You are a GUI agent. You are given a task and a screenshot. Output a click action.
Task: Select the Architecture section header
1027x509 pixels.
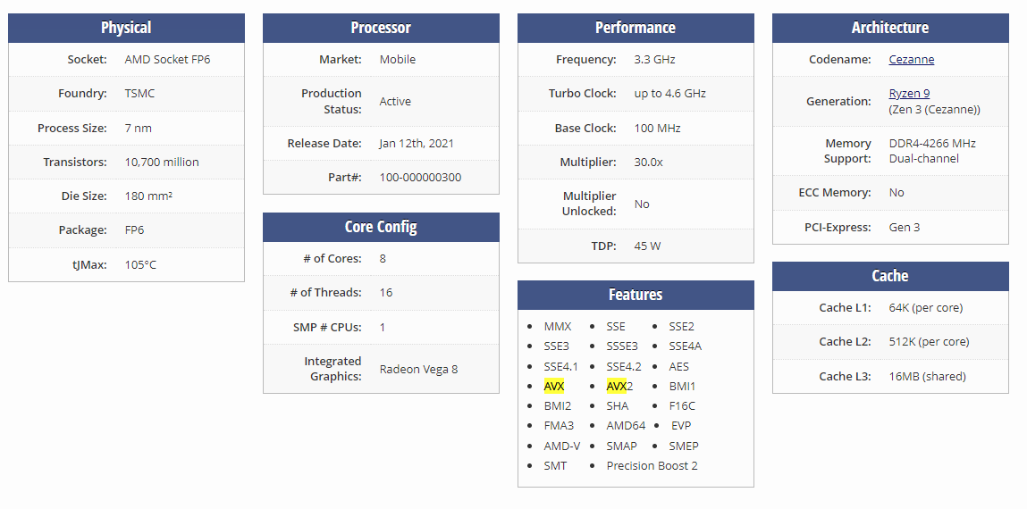coord(890,28)
